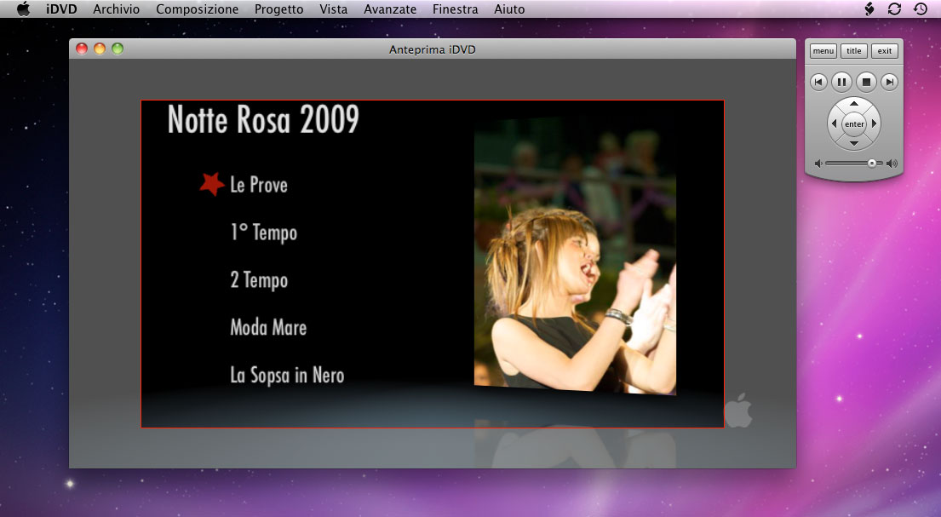Click the down arrow on remote
The height and width of the screenshot is (517, 941).
854,143
